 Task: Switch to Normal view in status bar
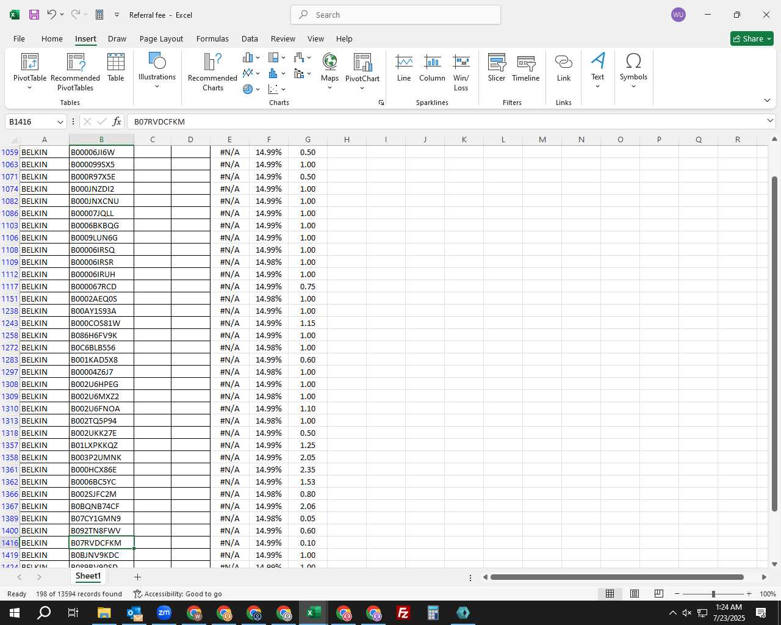click(610, 594)
